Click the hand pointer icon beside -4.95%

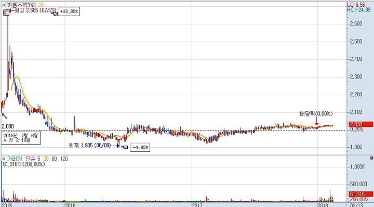[124, 147]
